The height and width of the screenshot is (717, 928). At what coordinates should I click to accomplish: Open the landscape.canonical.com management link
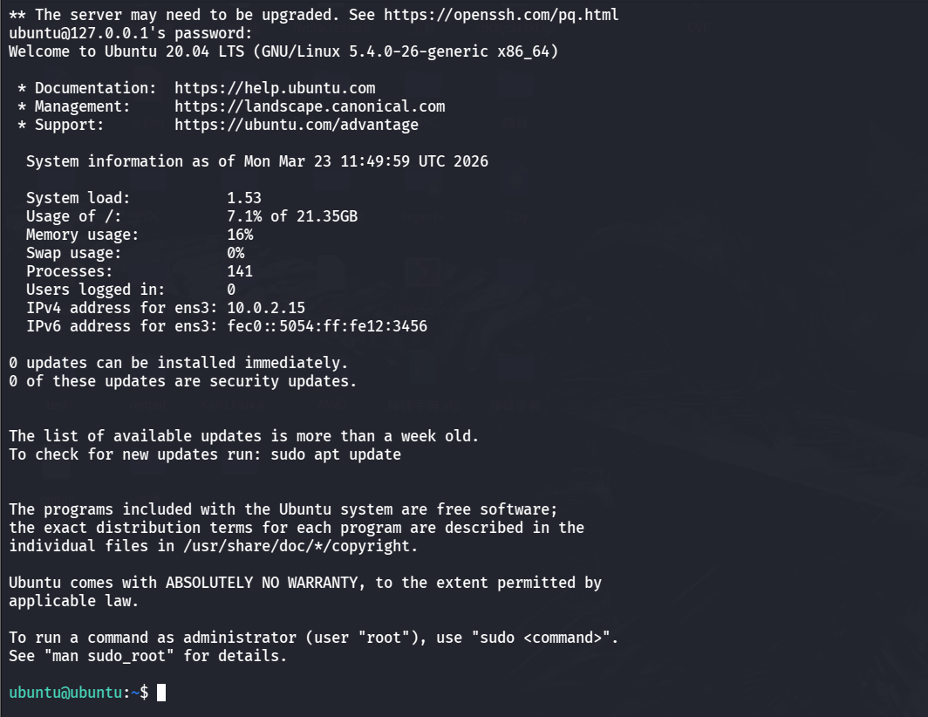[x=310, y=106]
